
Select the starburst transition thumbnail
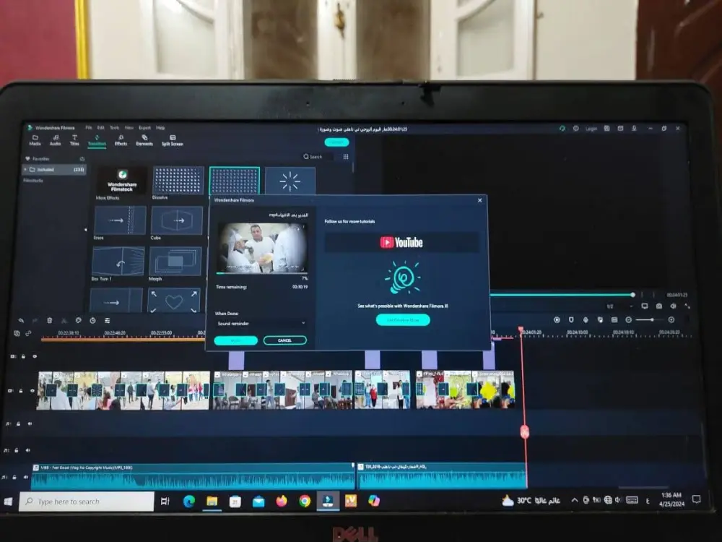point(290,181)
